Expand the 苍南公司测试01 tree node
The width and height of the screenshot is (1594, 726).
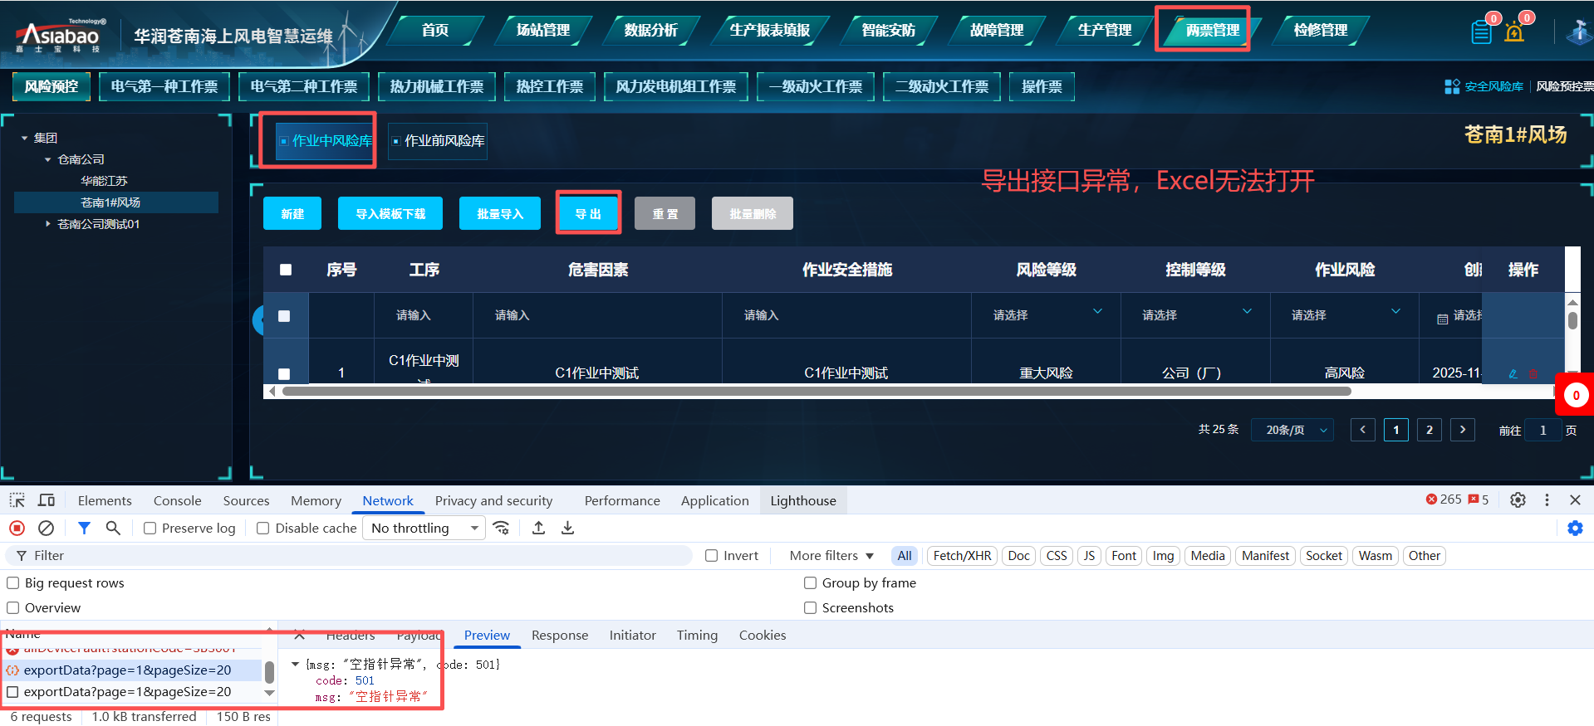(x=48, y=224)
